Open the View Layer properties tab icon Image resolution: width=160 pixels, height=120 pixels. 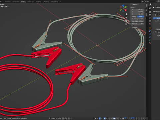[150, 18]
